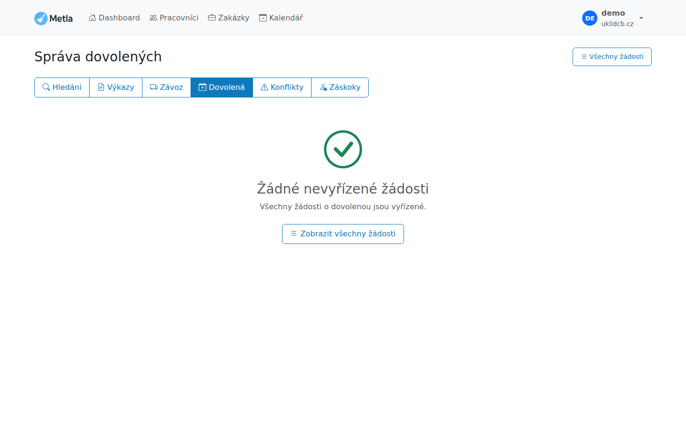Viewport: 686px width, 428px height.
Task: Click the uklidcb.cz account text
Action: 617,24
